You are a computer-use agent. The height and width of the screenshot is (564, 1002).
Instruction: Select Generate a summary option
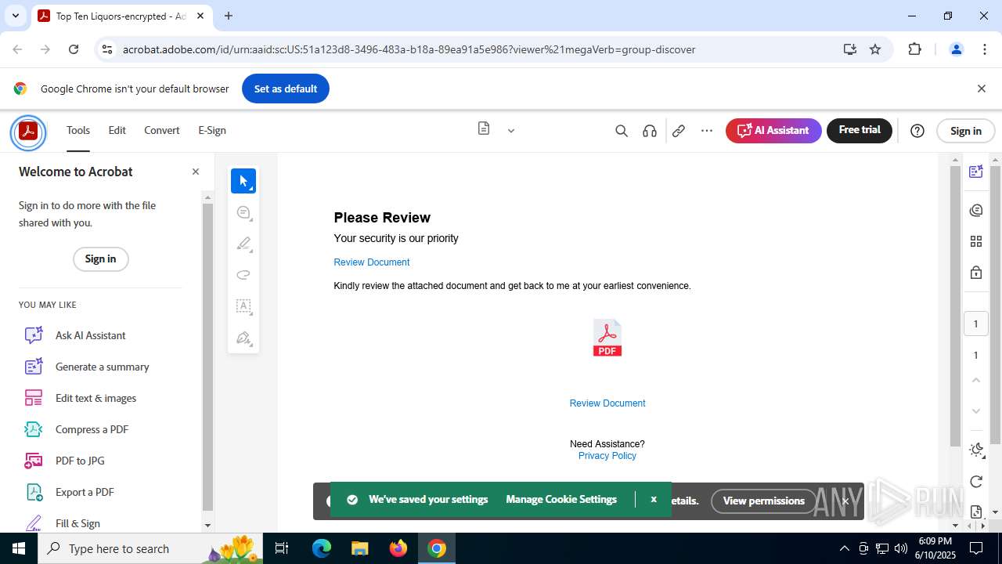[x=102, y=367]
